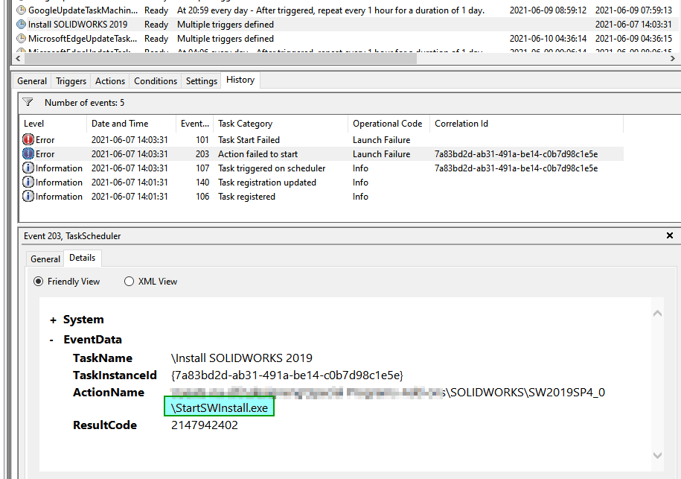Click the information icon for event 107

(28, 168)
